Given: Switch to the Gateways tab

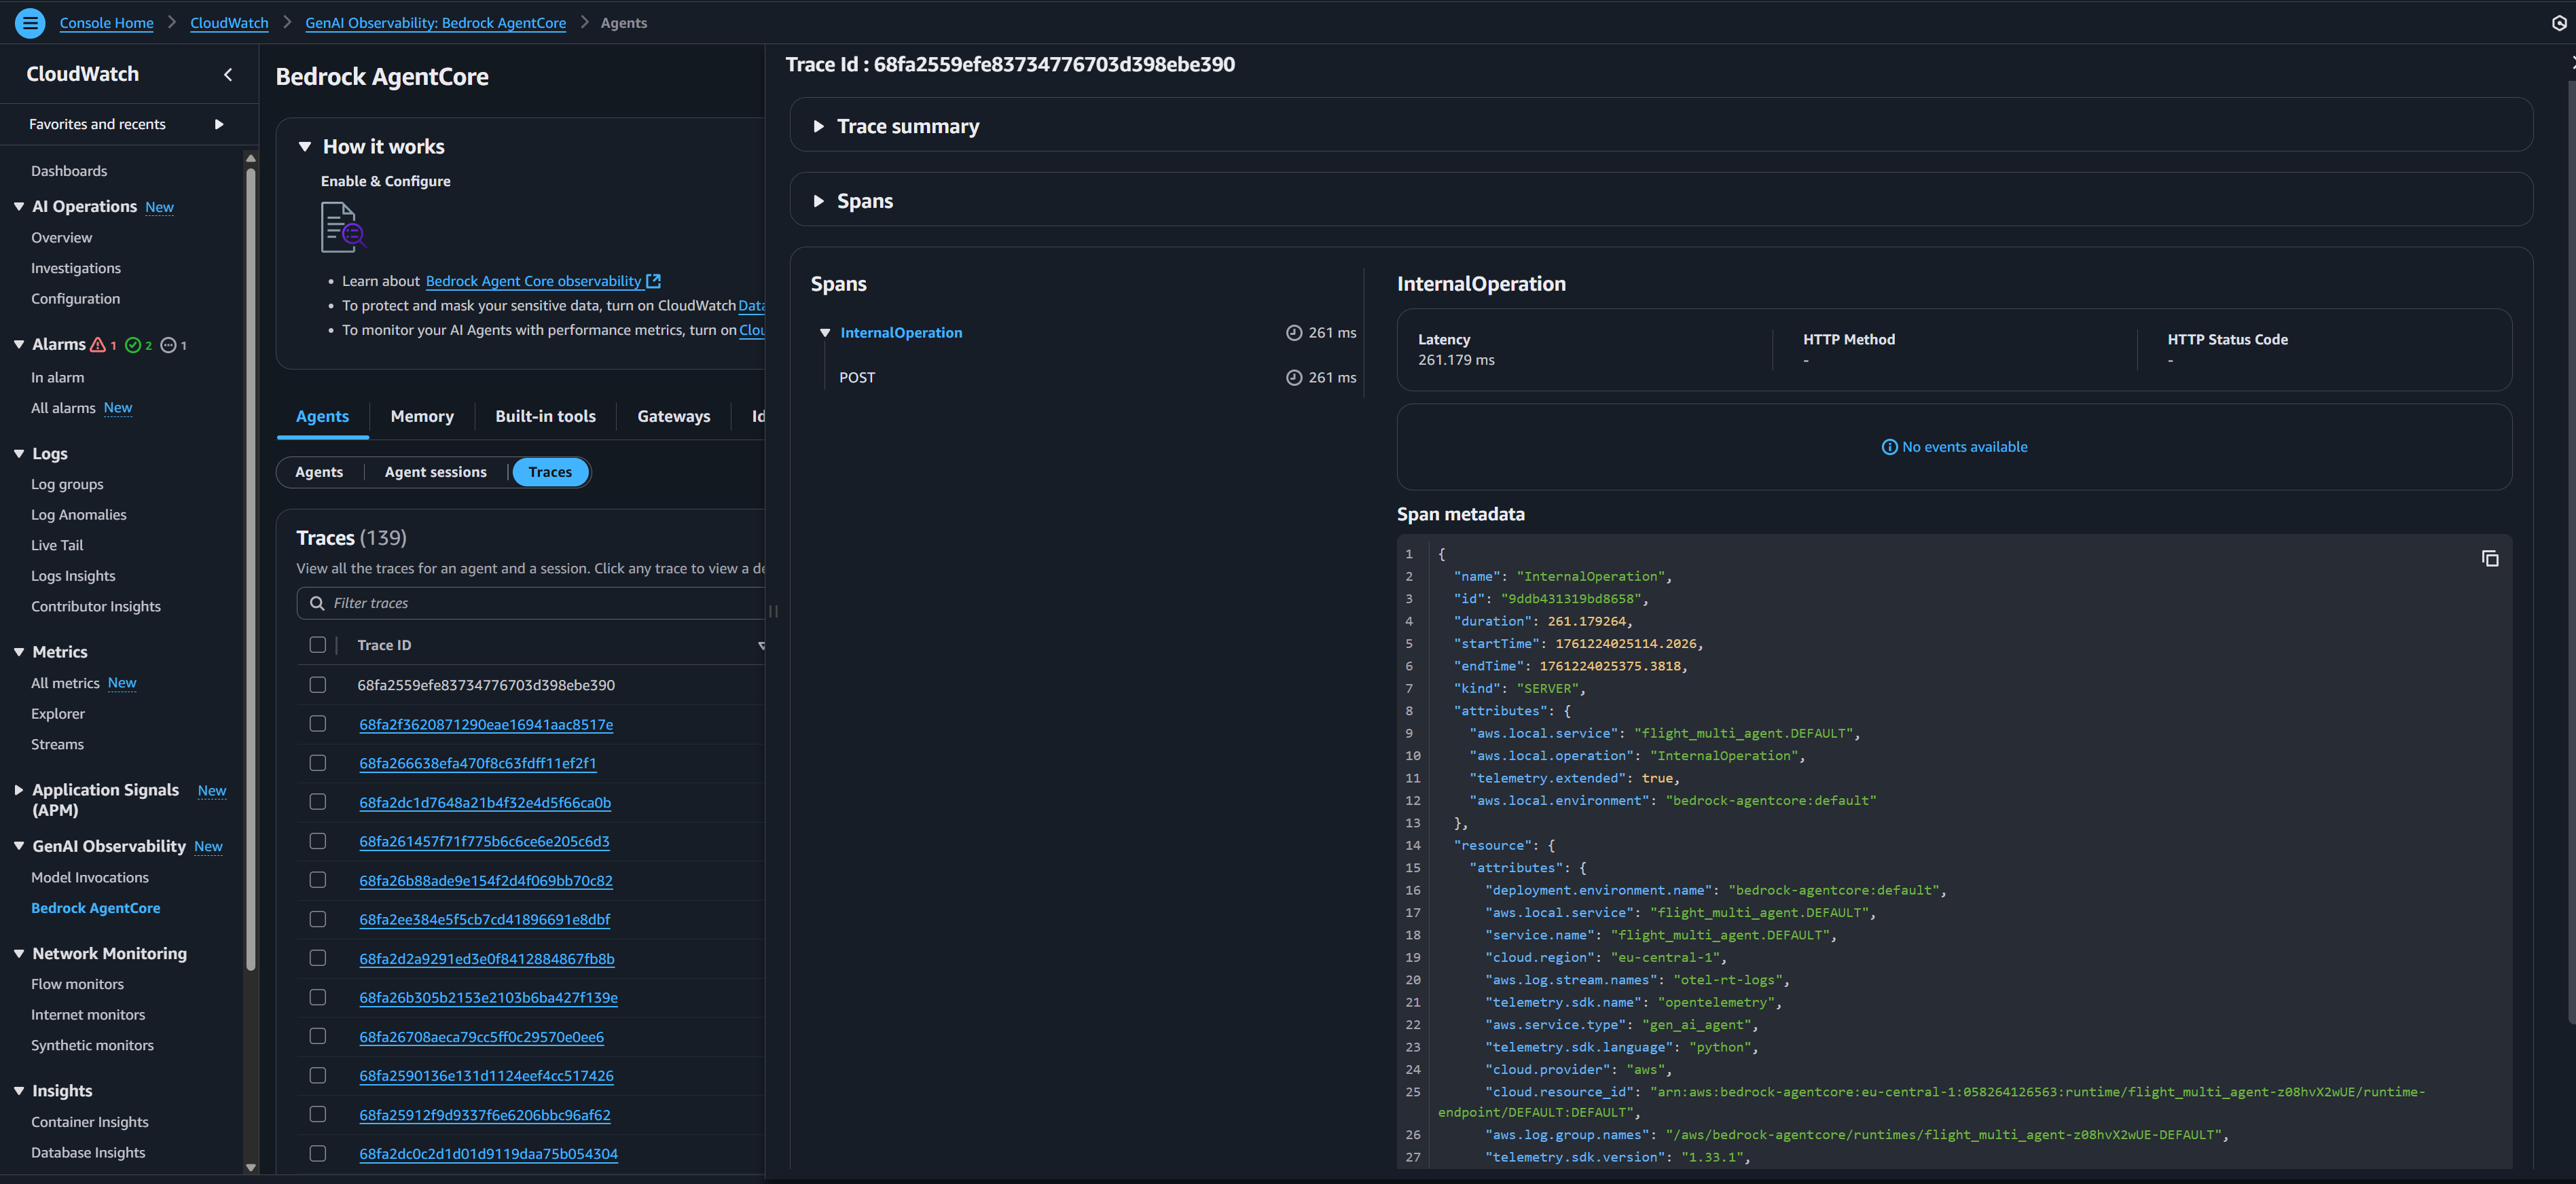Looking at the screenshot, I should point(674,416).
